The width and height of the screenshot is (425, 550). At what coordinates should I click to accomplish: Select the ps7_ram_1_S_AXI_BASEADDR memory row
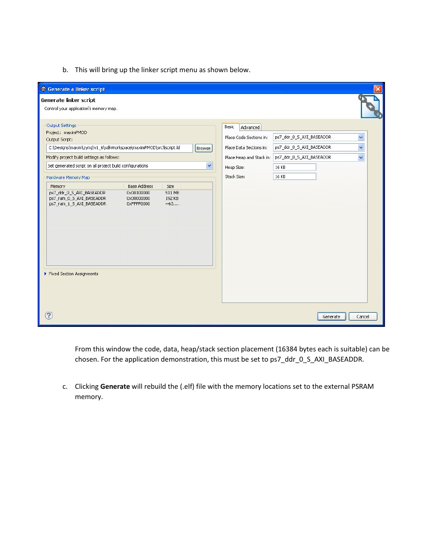[x=130, y=204]
